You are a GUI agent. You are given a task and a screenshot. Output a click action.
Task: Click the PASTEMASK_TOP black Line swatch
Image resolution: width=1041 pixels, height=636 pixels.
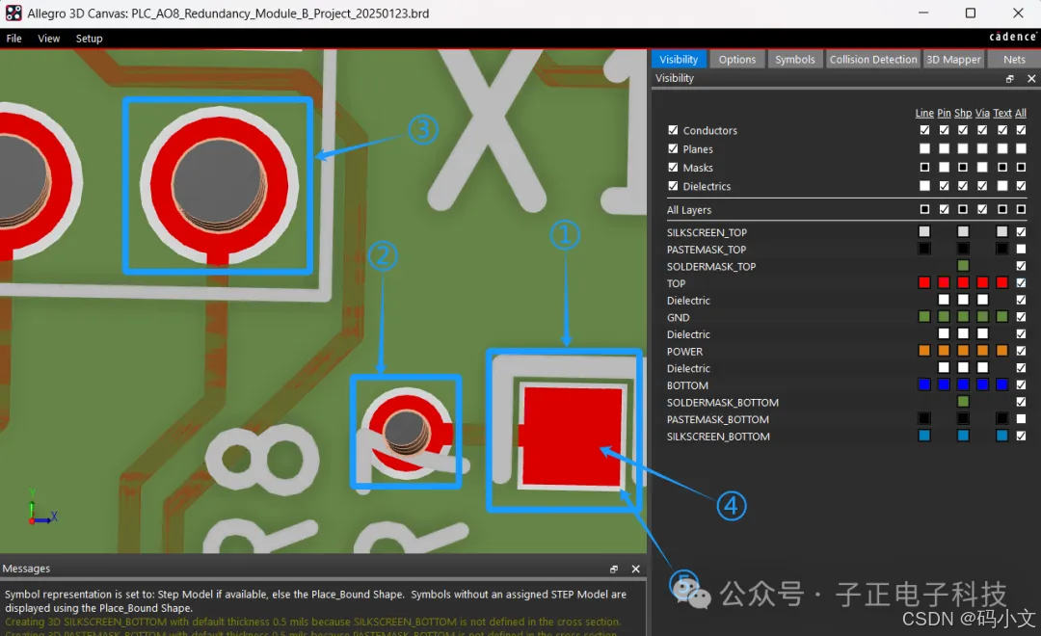pyautogui.click(x=924, y=249)
